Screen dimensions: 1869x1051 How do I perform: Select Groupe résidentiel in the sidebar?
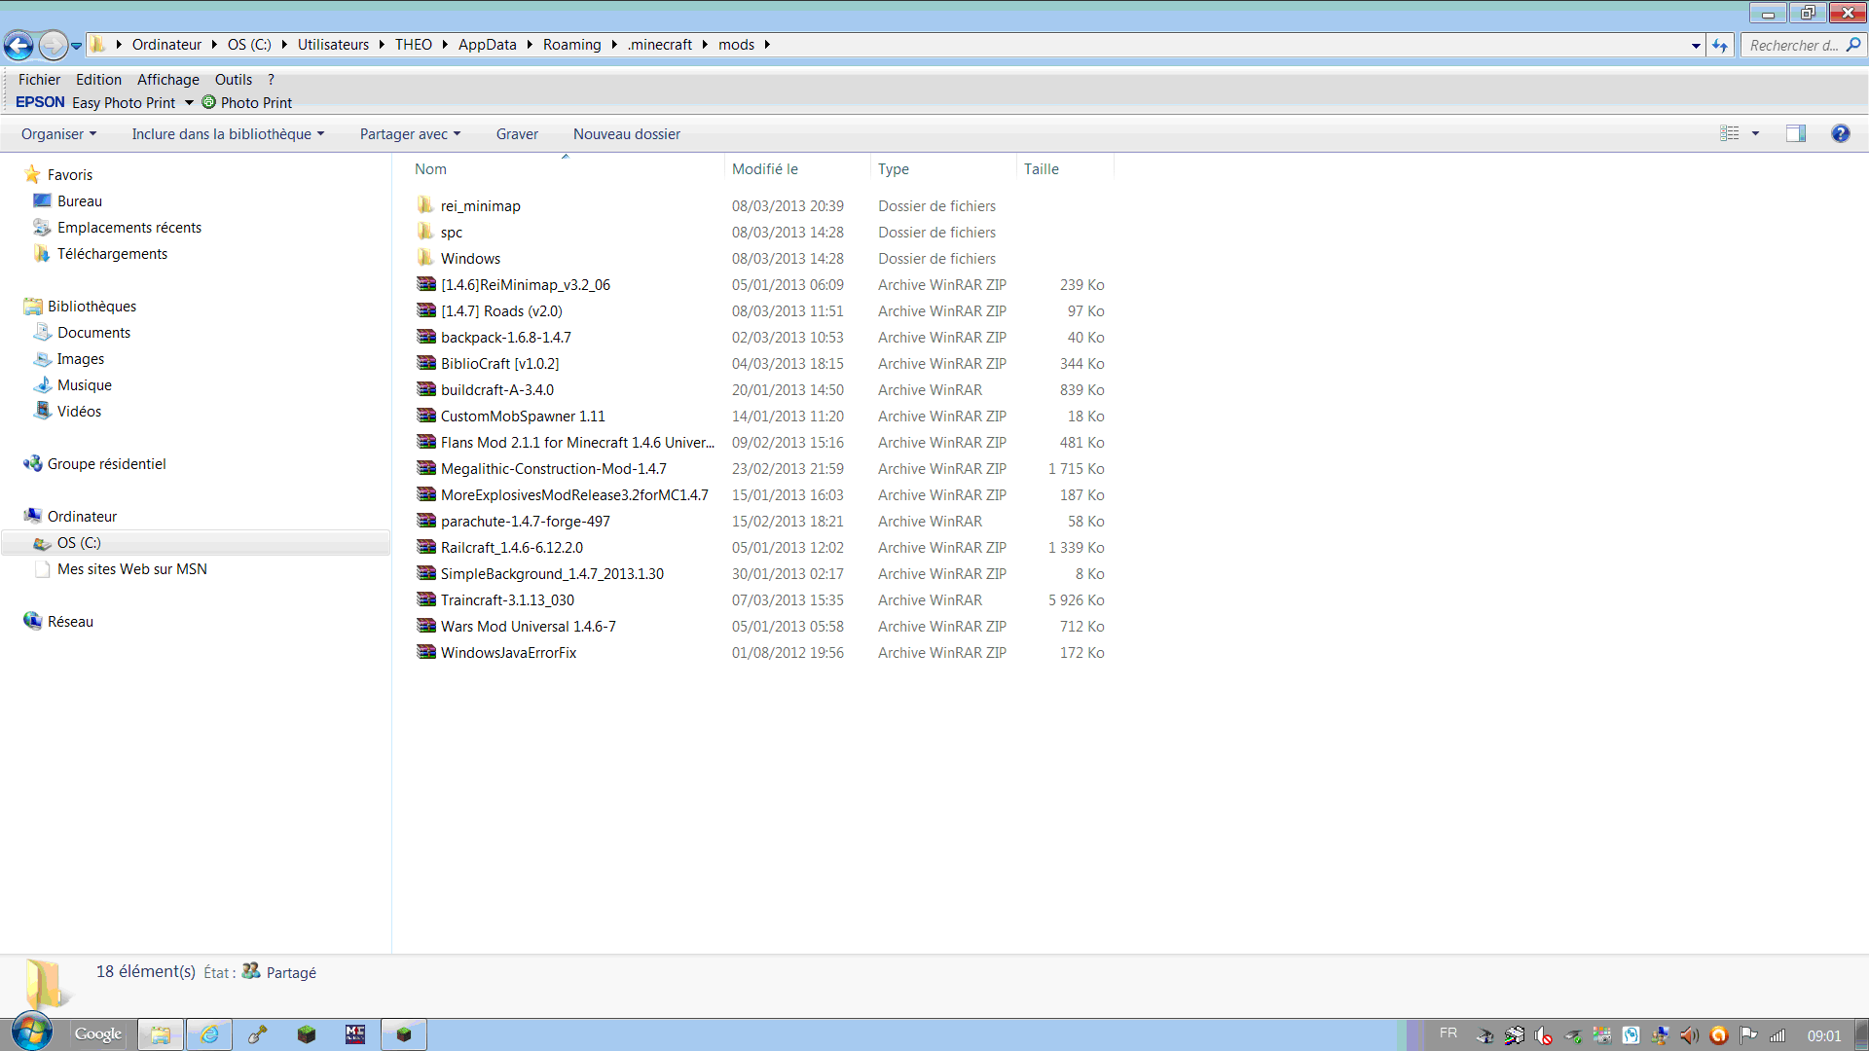coord(106,463)
